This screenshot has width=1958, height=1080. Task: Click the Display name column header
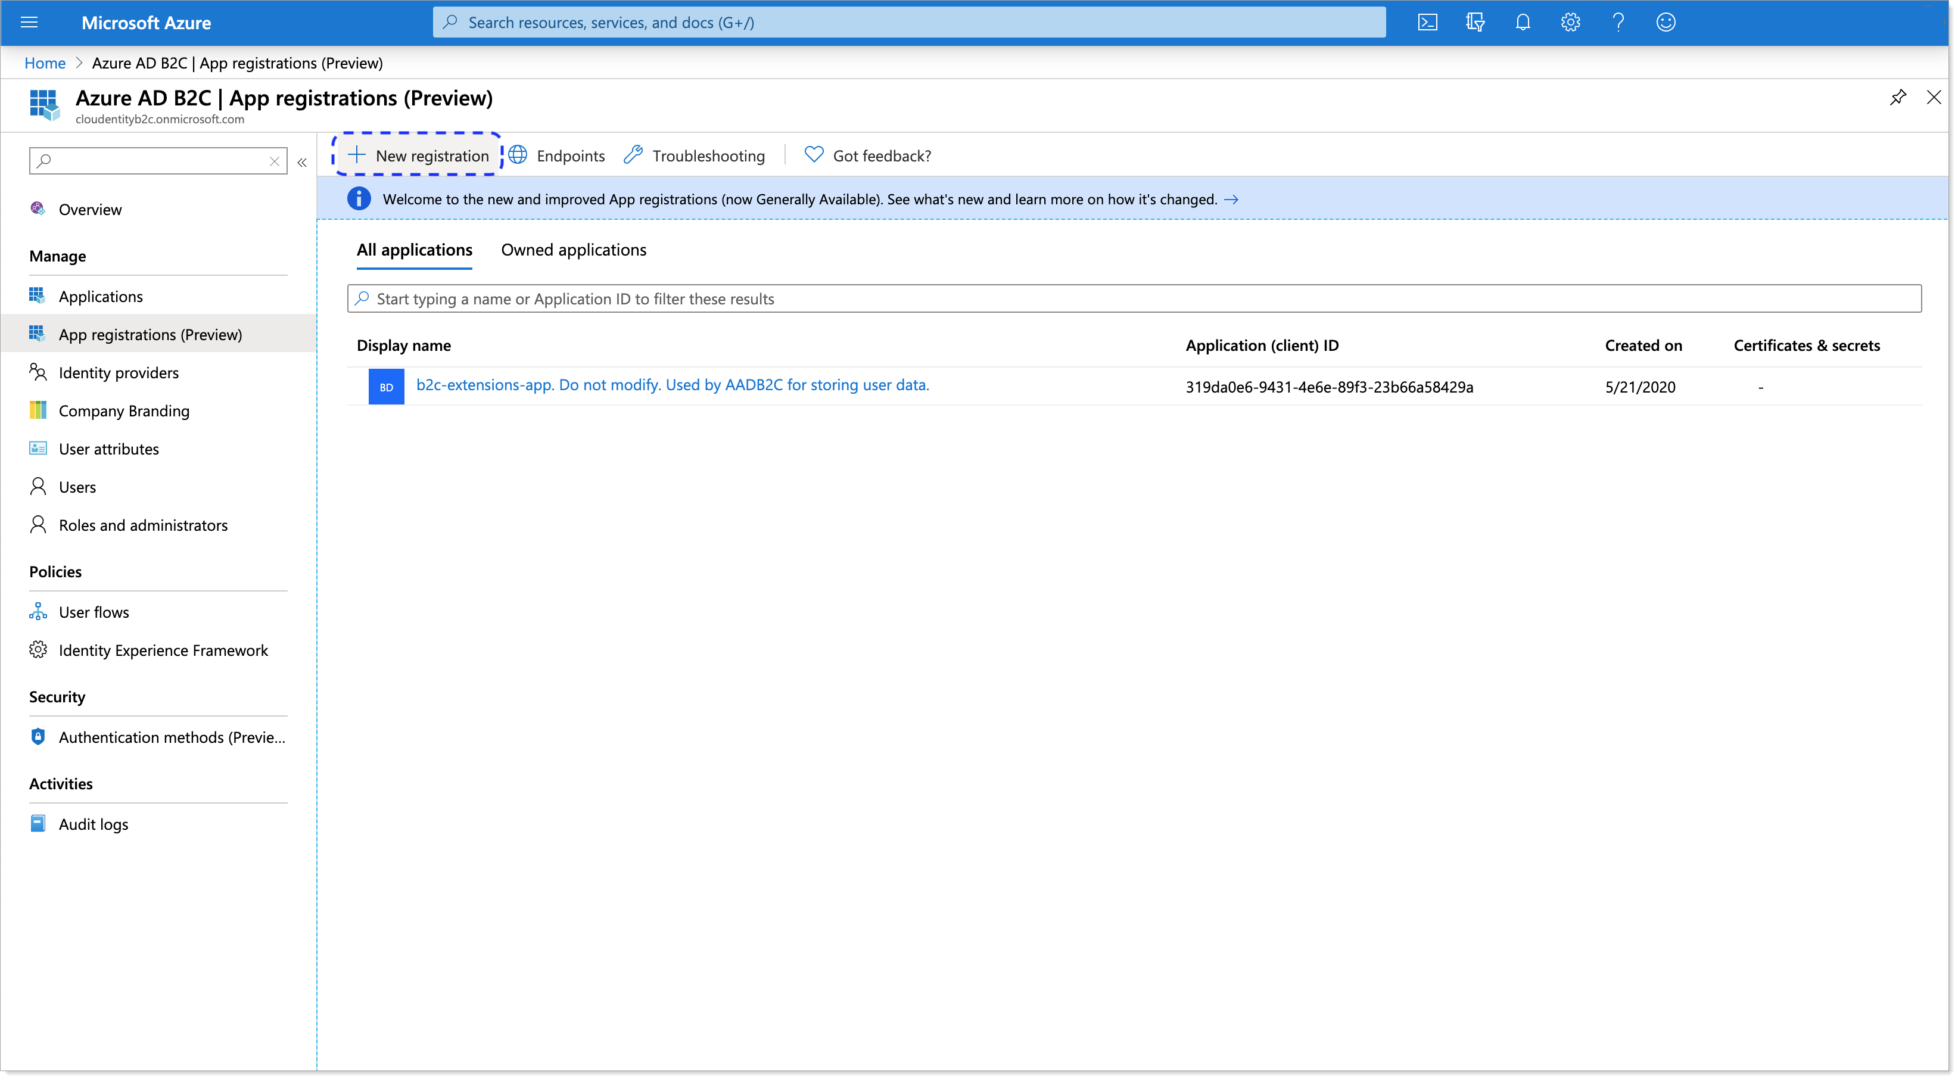pos(404,345)
